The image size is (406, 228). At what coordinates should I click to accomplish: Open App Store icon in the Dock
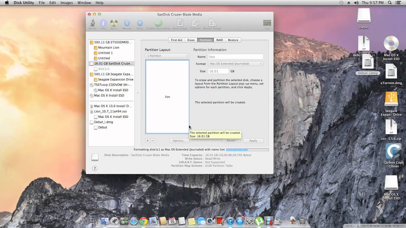[x=240, y=221]
